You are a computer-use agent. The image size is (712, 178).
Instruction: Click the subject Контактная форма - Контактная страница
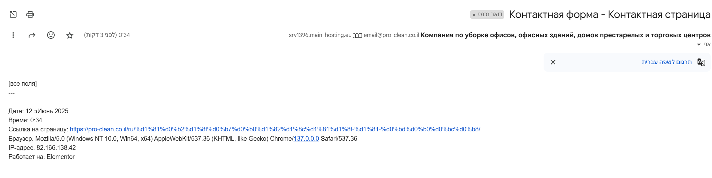tap(610, 14)
